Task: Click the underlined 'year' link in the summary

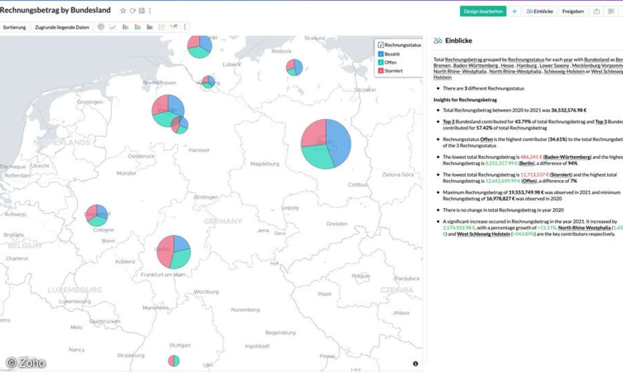Action: 568,60
